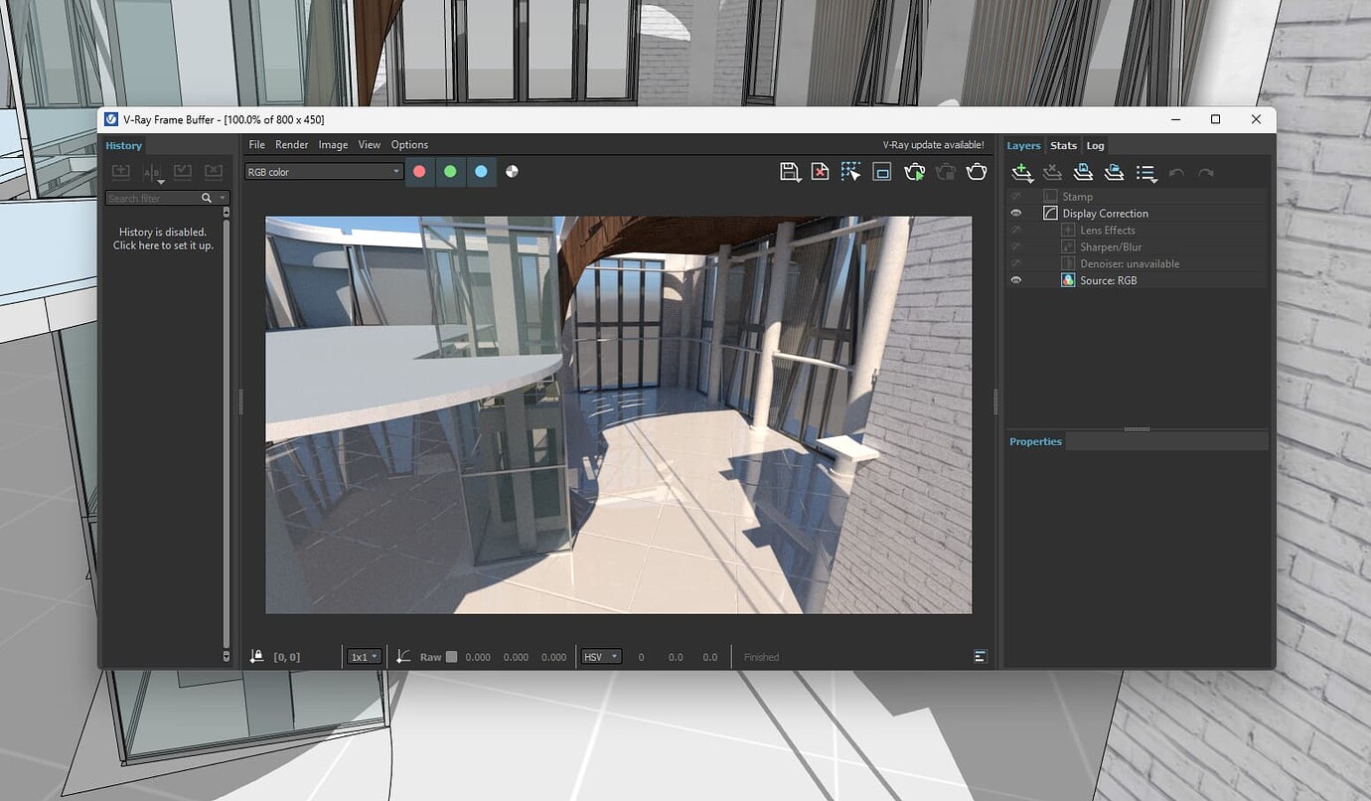Open the HSV color mode dropdown
Image resolution: width=1371 pixels, height=801 pixels.
click(x=600, y=656)
